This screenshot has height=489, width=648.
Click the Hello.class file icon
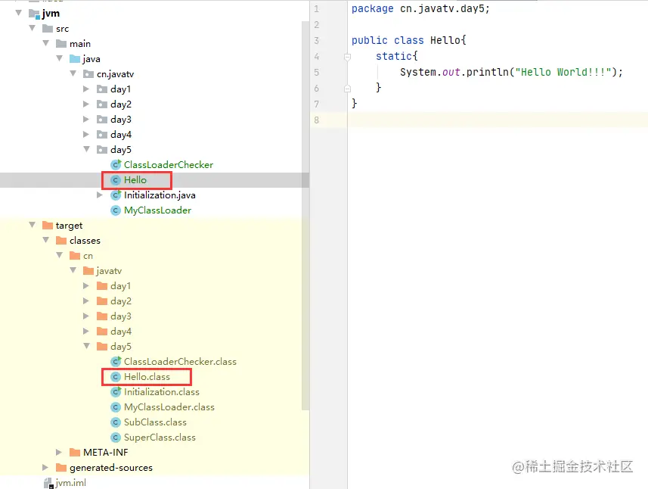(x=116, y=377)
